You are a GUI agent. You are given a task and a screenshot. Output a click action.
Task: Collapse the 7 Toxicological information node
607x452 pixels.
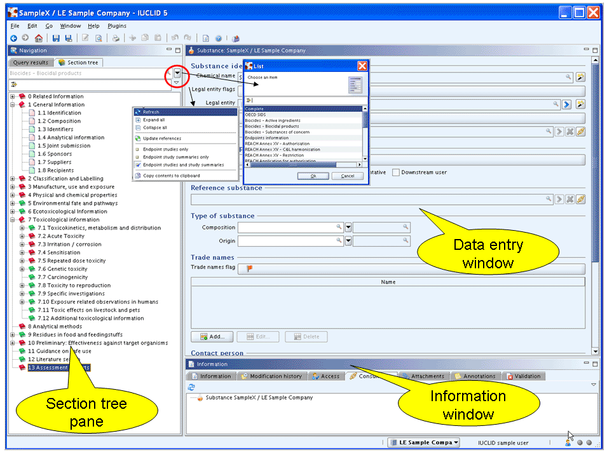tap(12, 219)
